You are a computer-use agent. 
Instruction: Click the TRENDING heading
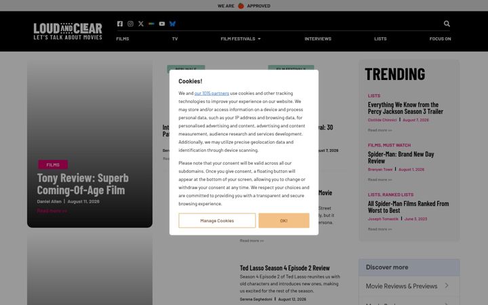395,74
